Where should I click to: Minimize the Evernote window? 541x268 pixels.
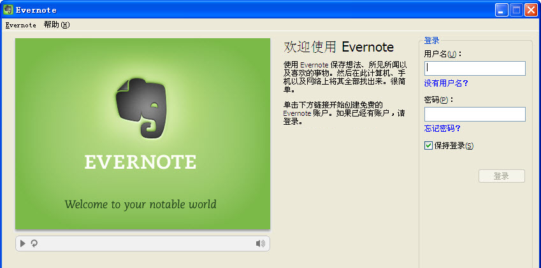click(x=502, y=10)
